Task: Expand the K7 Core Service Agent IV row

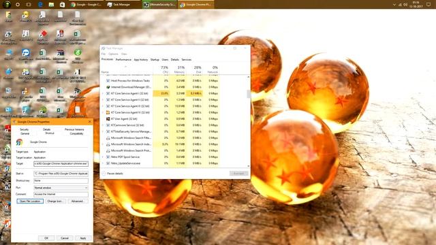Action: pyautogui.click(x=103, y=112)
